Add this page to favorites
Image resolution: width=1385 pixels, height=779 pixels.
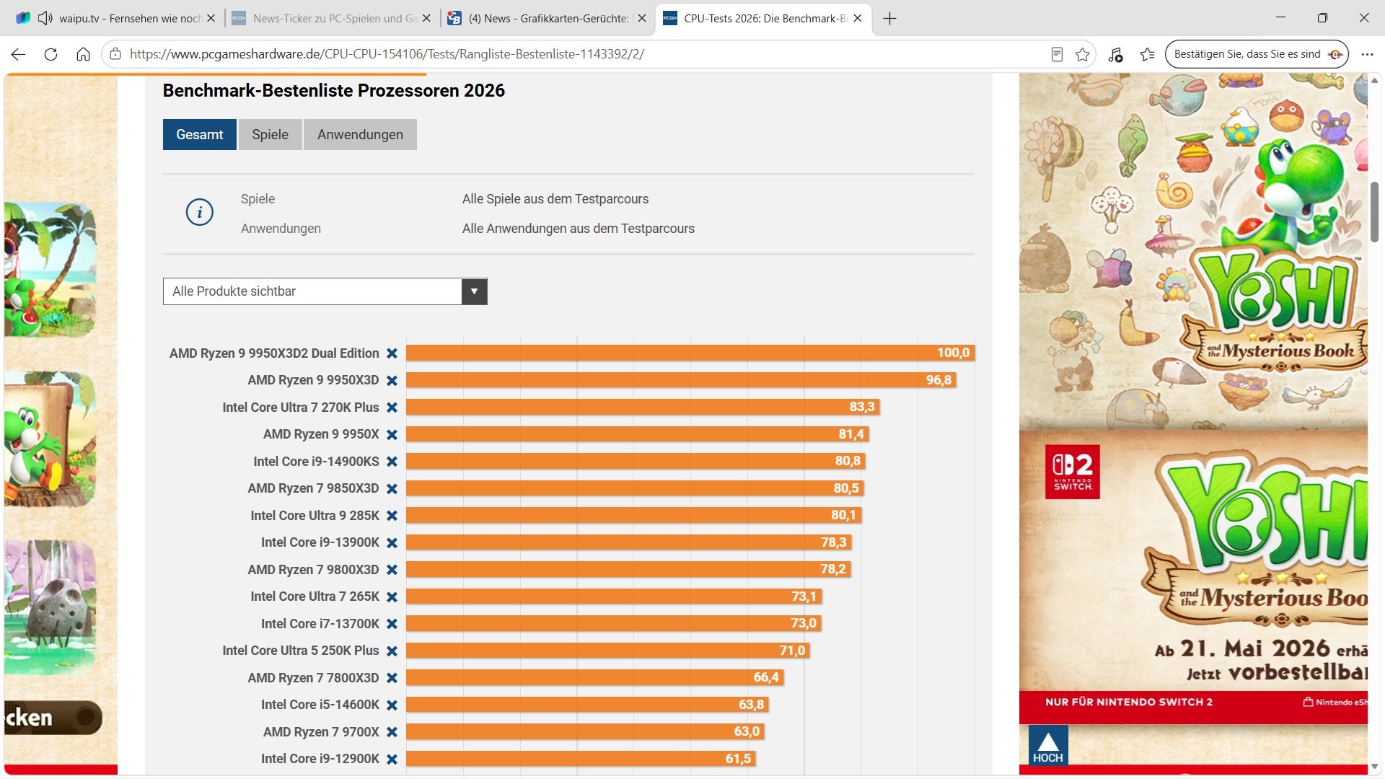pyautogui.click(x=1082, y=54)
